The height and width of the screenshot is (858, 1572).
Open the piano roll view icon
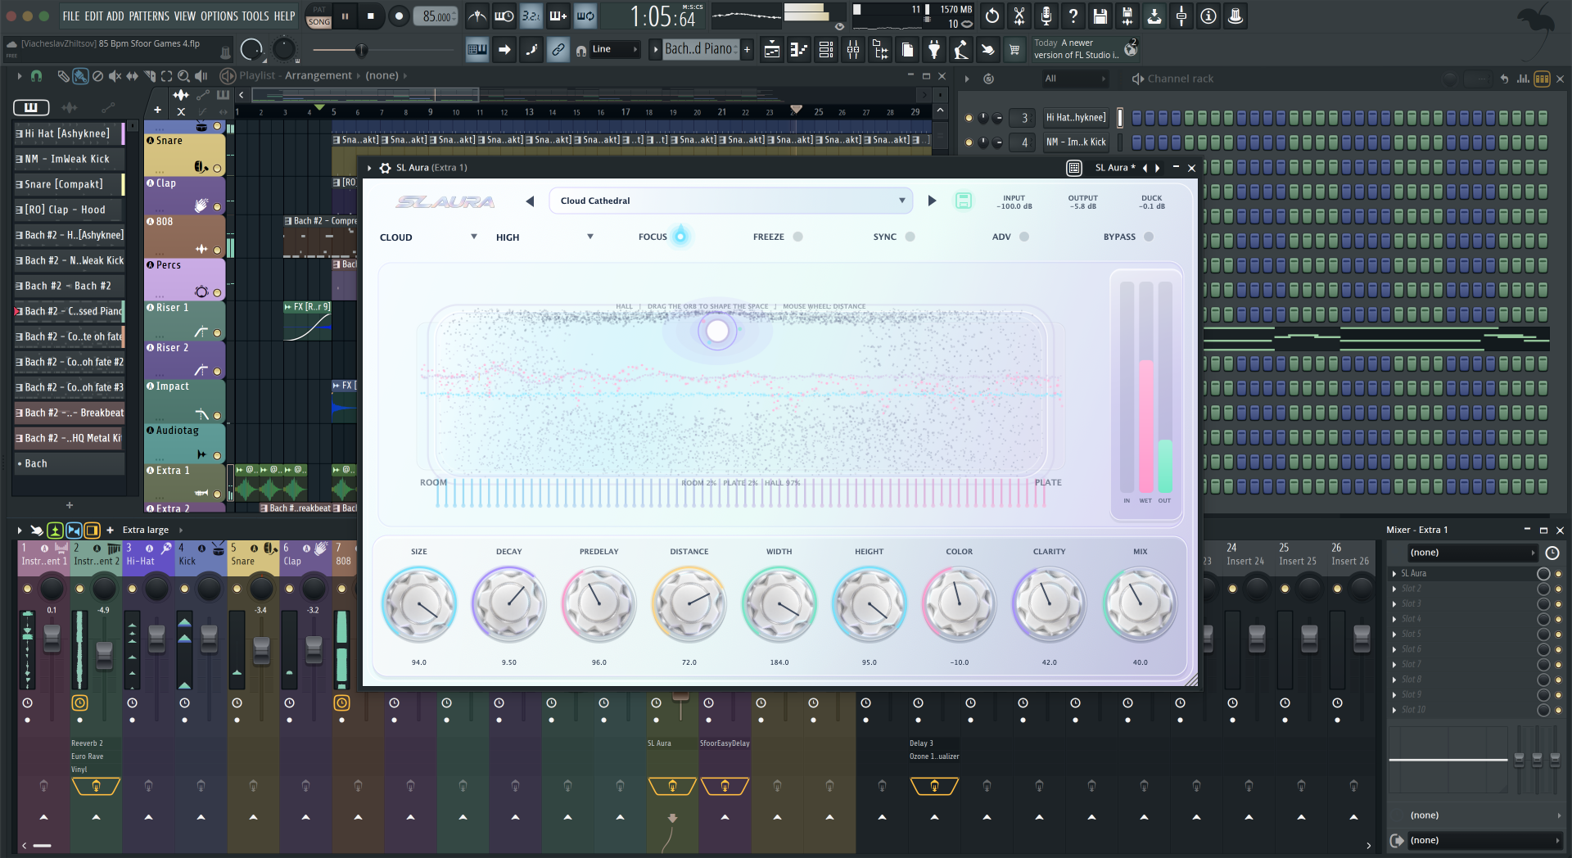pyautogui.click(x=799, y=50)
